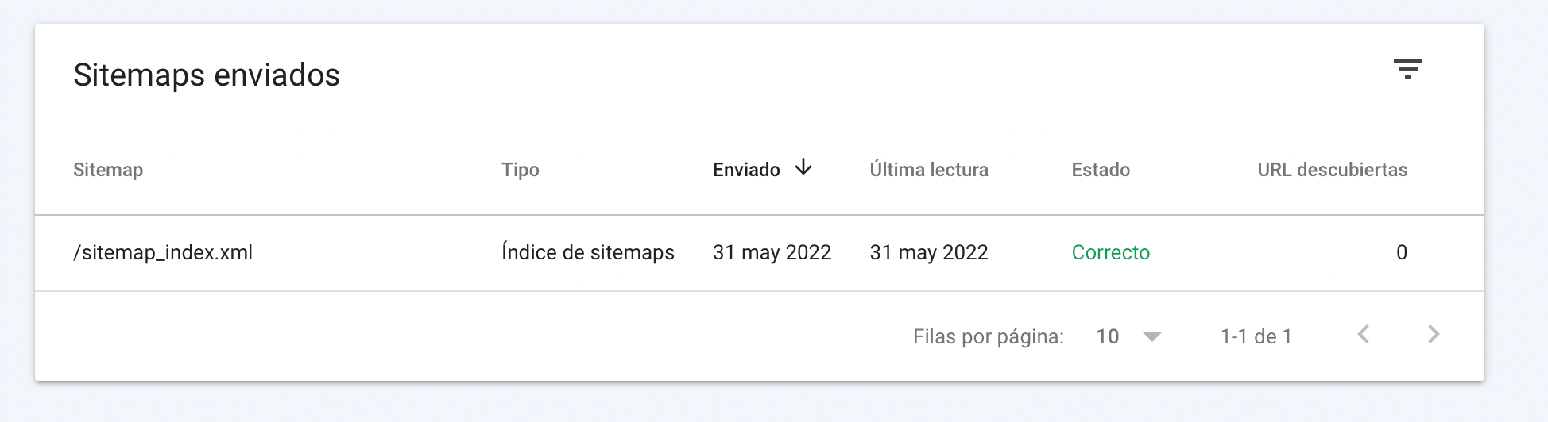The image size is (1548, 422).
Task: Click the 1-1 de 1 pagination text
Action: tap(1256, 337)
